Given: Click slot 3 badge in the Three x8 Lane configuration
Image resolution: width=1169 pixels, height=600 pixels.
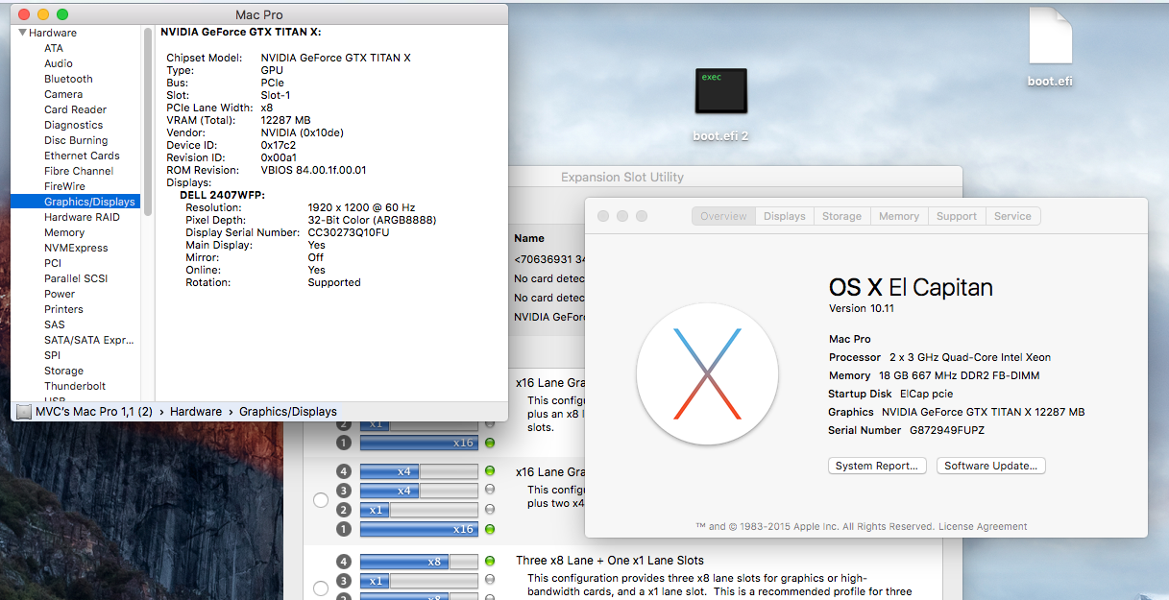Looking at the screenshot, I should pos(344,581).
